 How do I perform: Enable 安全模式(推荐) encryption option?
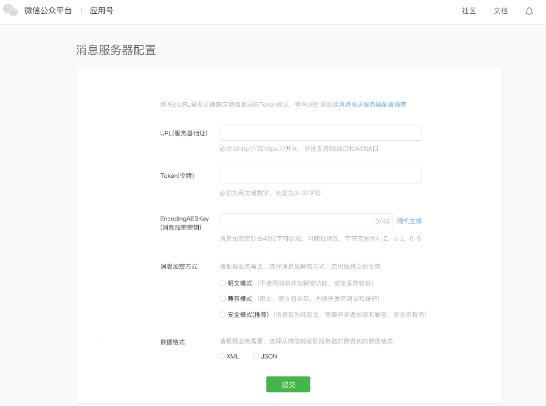[x=222, y=315]
